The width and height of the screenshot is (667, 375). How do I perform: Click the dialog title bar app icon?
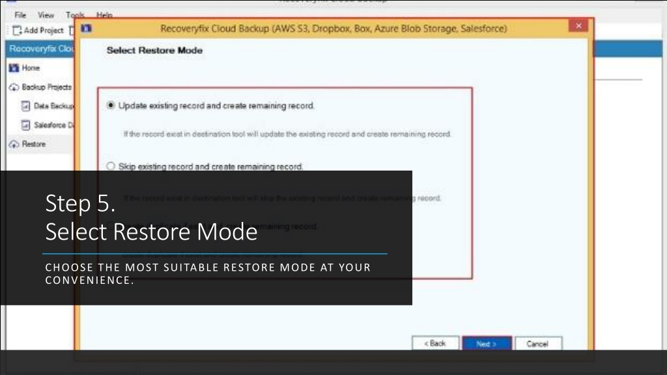[x=87, y=29]
